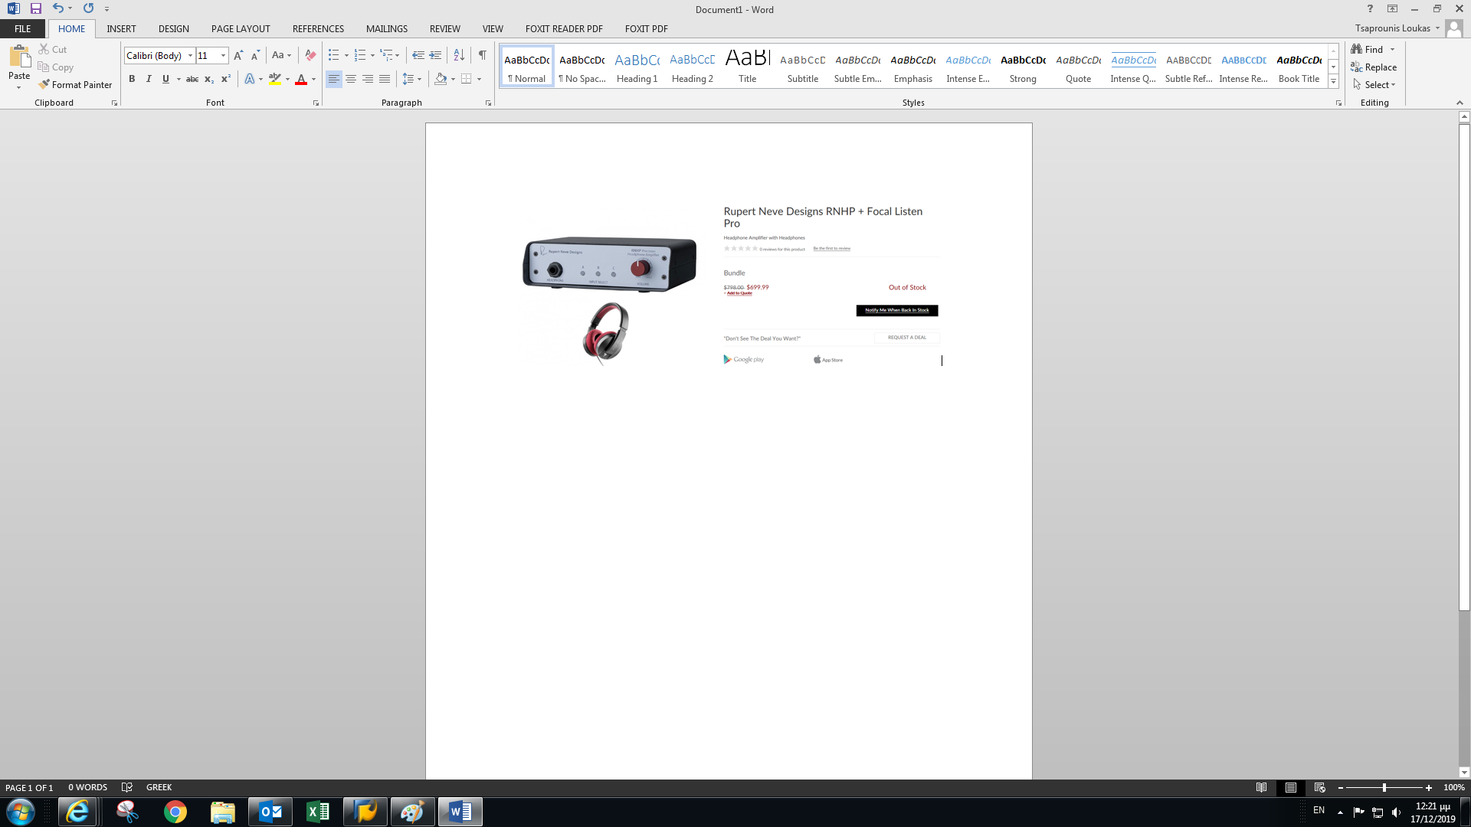Toggle Italic formatting
The width and height of the screenshot is (1471, 827).
149,79
